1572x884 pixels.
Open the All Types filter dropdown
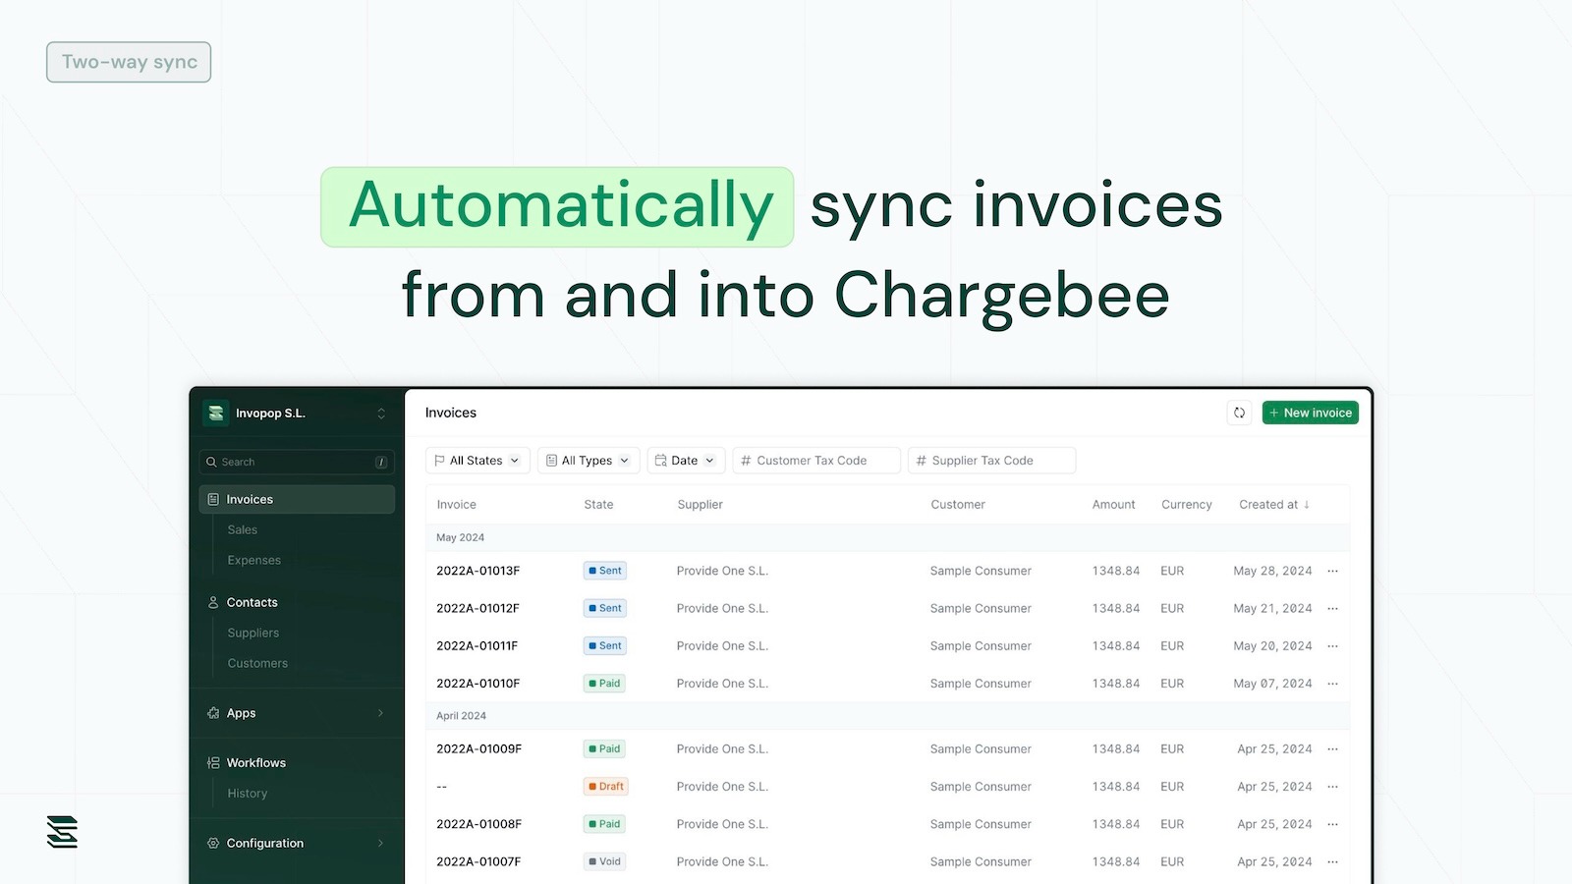click(588, 461)
